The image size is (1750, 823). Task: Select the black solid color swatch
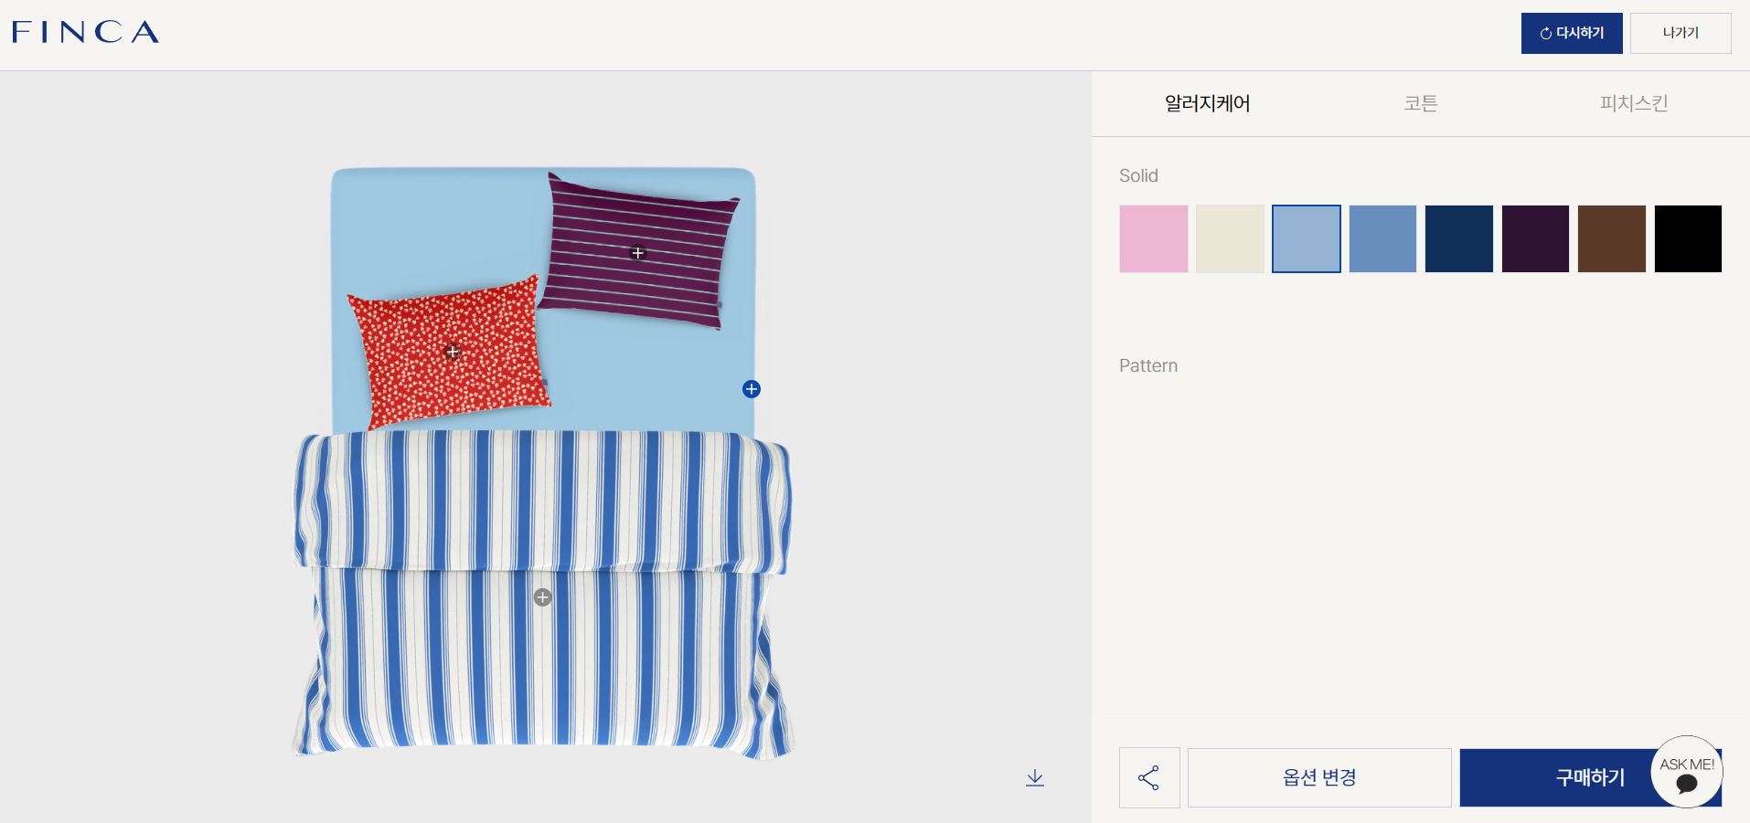pos(1687,238)
